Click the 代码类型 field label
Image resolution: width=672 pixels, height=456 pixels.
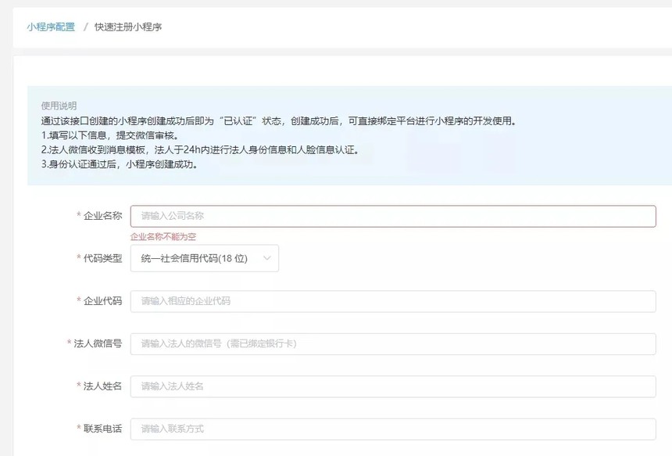tap(102, 258)
